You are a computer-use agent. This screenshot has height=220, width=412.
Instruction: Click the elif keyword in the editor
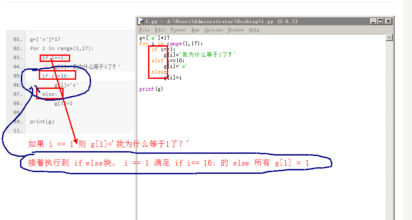158,61
